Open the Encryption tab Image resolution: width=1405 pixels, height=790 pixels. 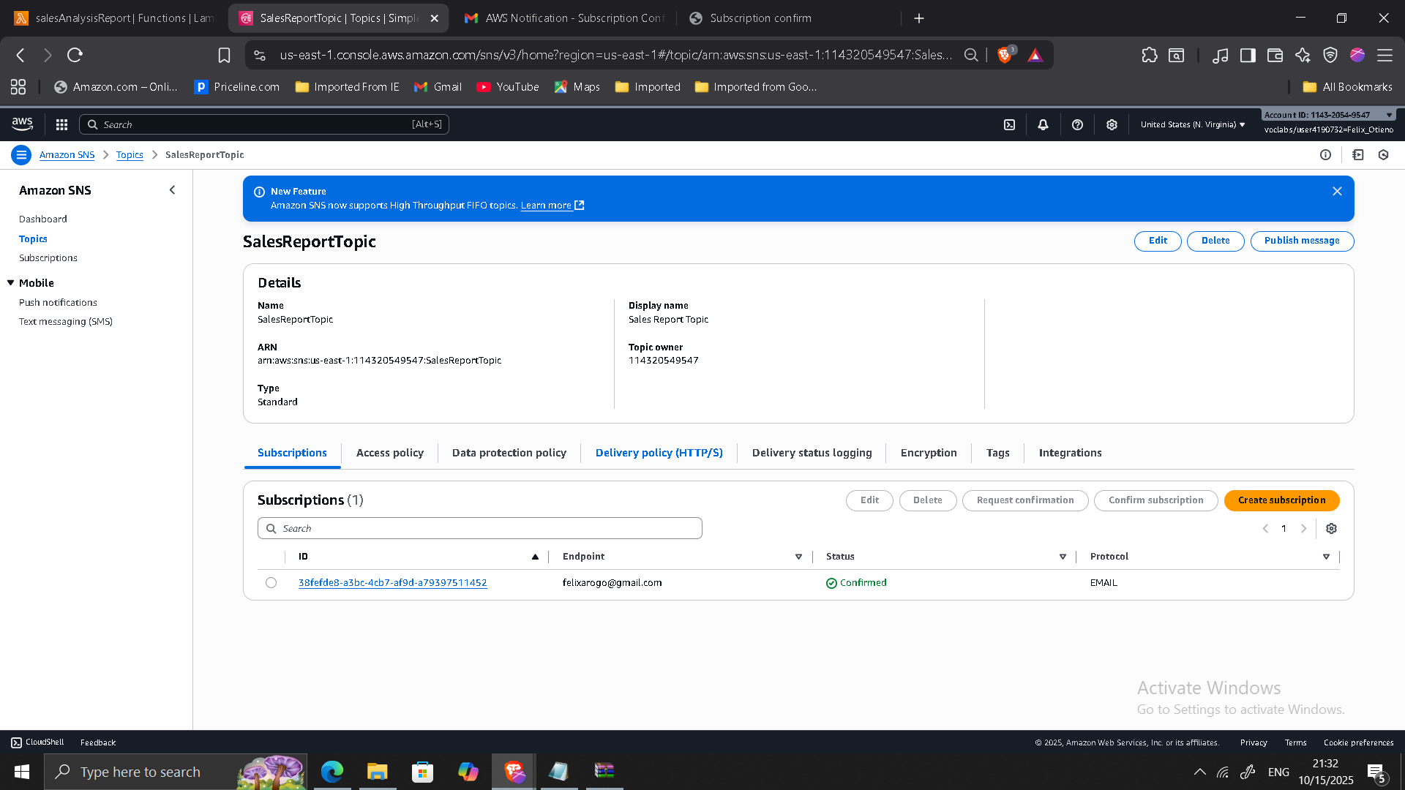pos(928,453)
